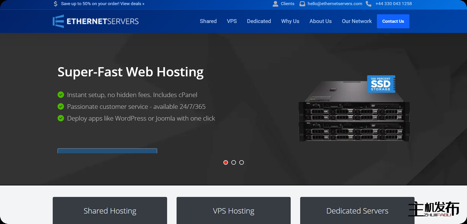Switch to the second carousel slide dot
Viewport: 467px width, 224px height.
[234, 162]
